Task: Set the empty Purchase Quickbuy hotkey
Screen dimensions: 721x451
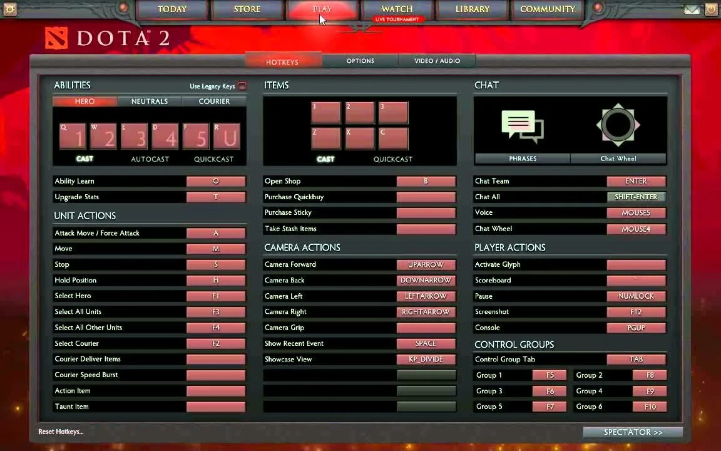Action: pos(426,197)
